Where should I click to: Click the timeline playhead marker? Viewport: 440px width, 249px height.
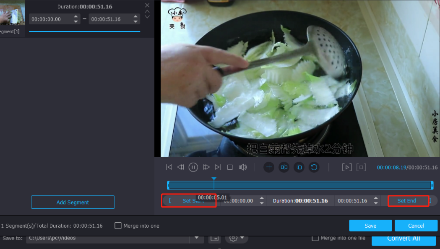(214, 179)
